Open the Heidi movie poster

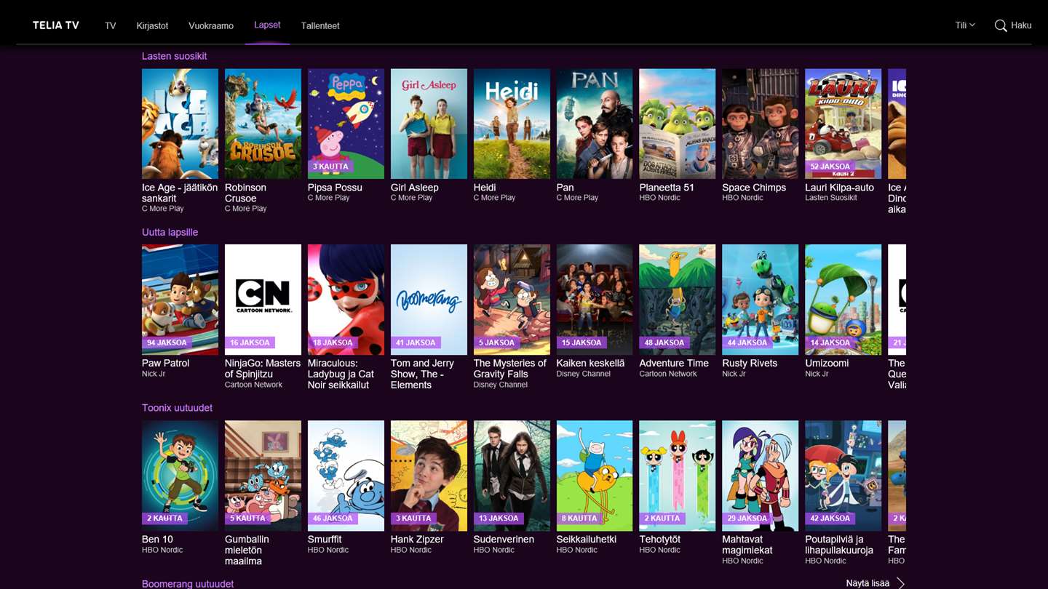pyautogui.click(x=512, y=124)
